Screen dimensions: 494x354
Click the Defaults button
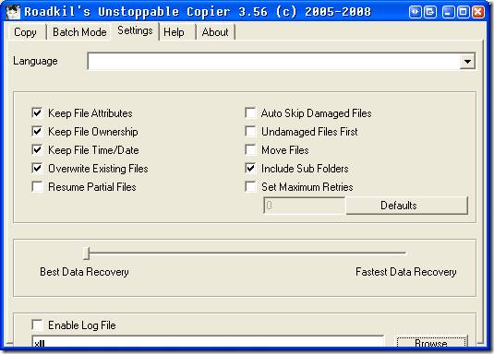407,206
